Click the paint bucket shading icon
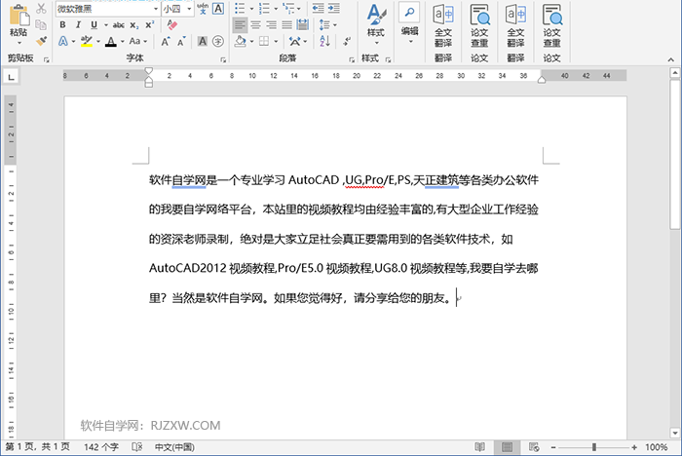Screen dimensions: 682x456 tap(240, 41)
